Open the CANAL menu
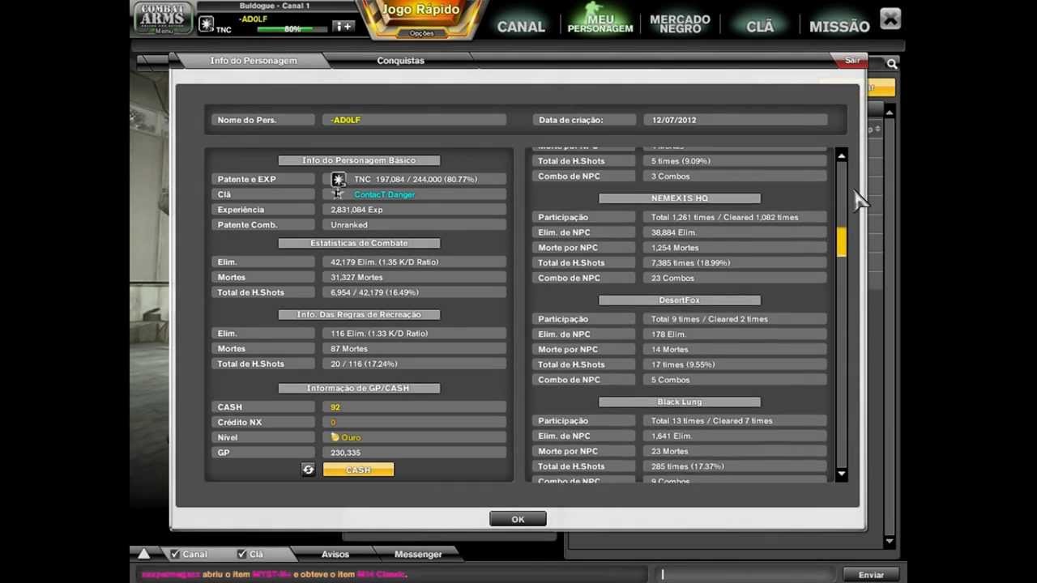Image resolution: width=1037 pixels, height=583 pixels. [x=521, y=27]
